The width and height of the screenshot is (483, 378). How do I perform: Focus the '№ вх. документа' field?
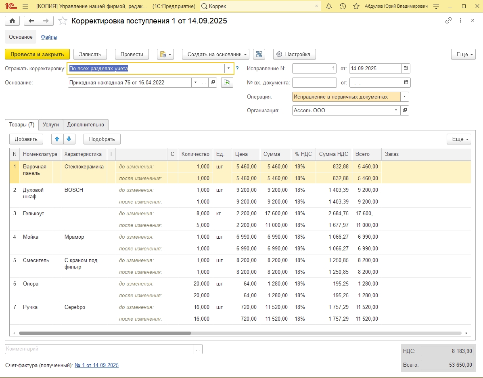tap(314, 83)
